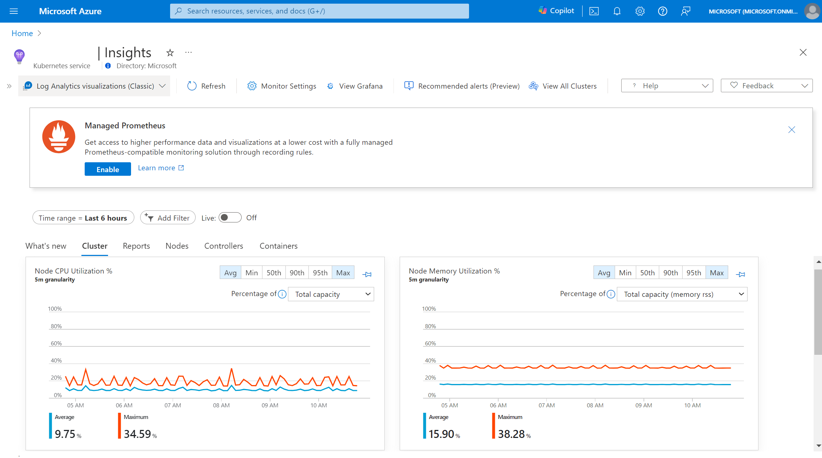Dismiss the Managed Prometheus banner
The height and width of the screenshot is (458, 822).
[x=792, y=130]
